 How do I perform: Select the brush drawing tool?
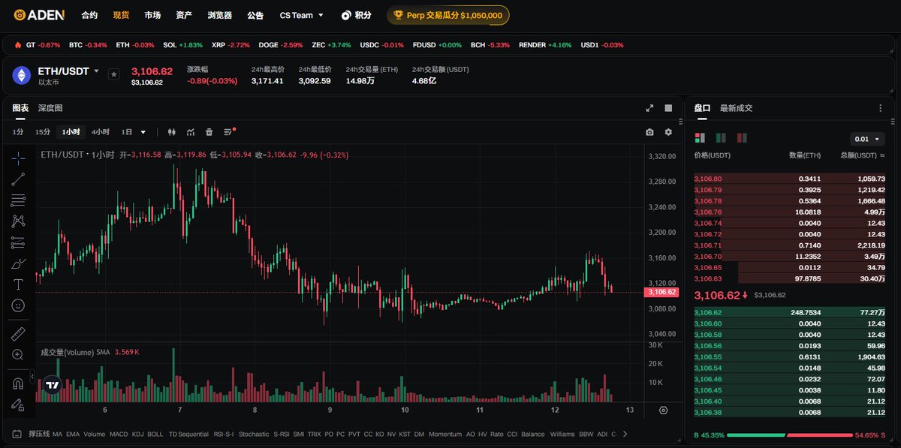18,263
